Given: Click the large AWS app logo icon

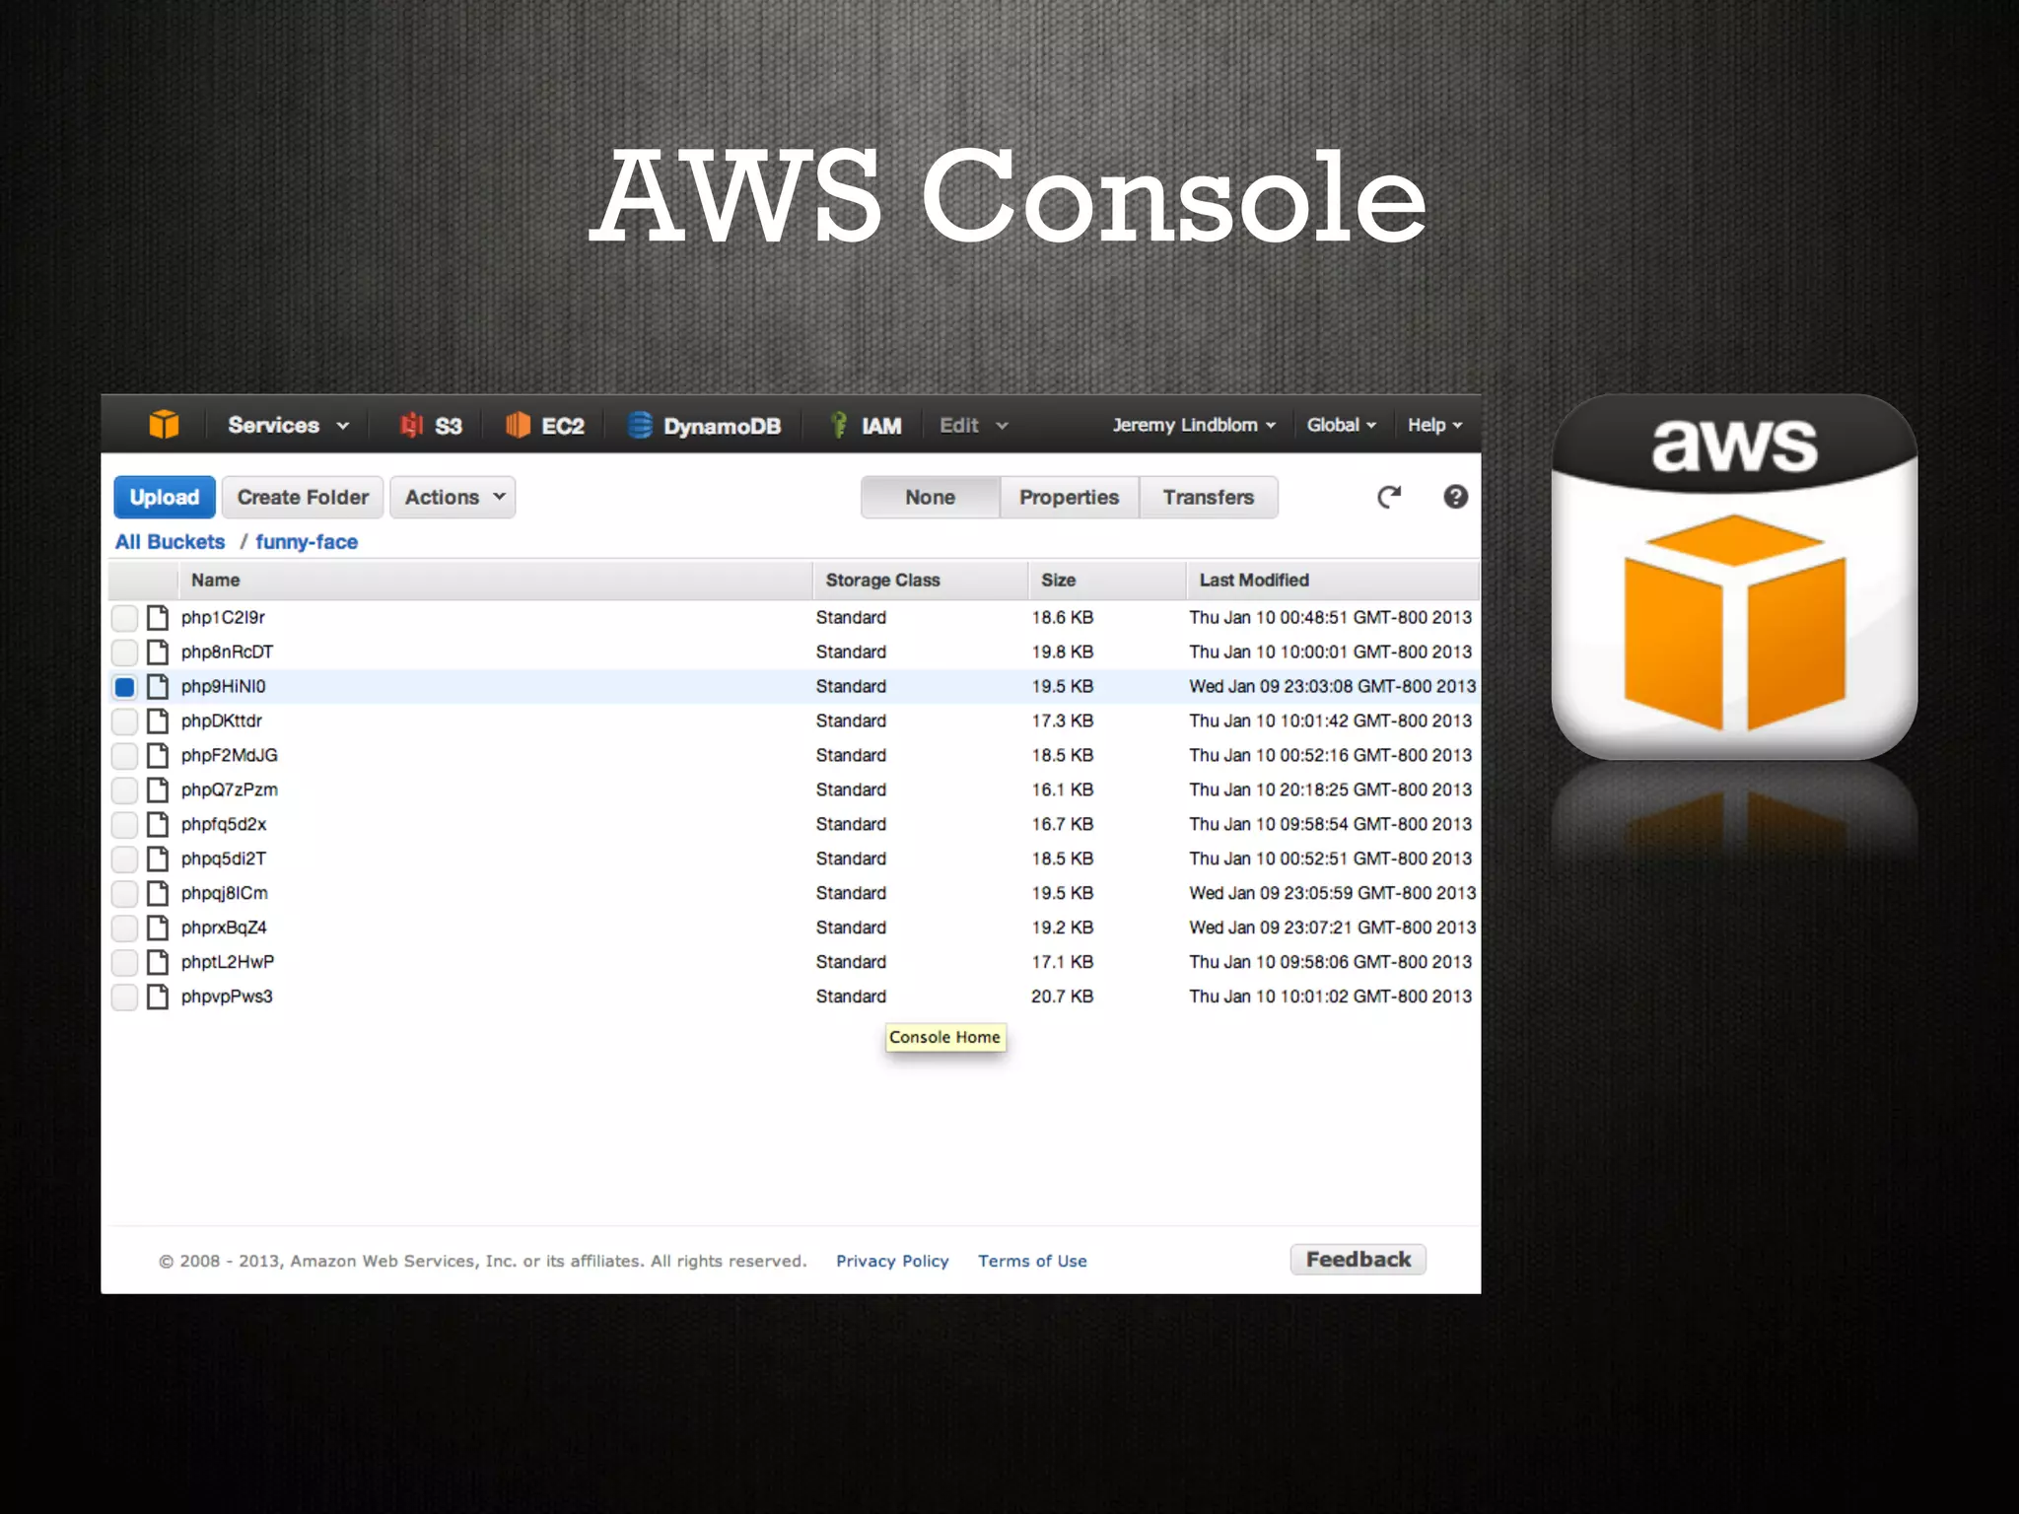Looking at the screenshot, I should click(x=1734, y=578).
